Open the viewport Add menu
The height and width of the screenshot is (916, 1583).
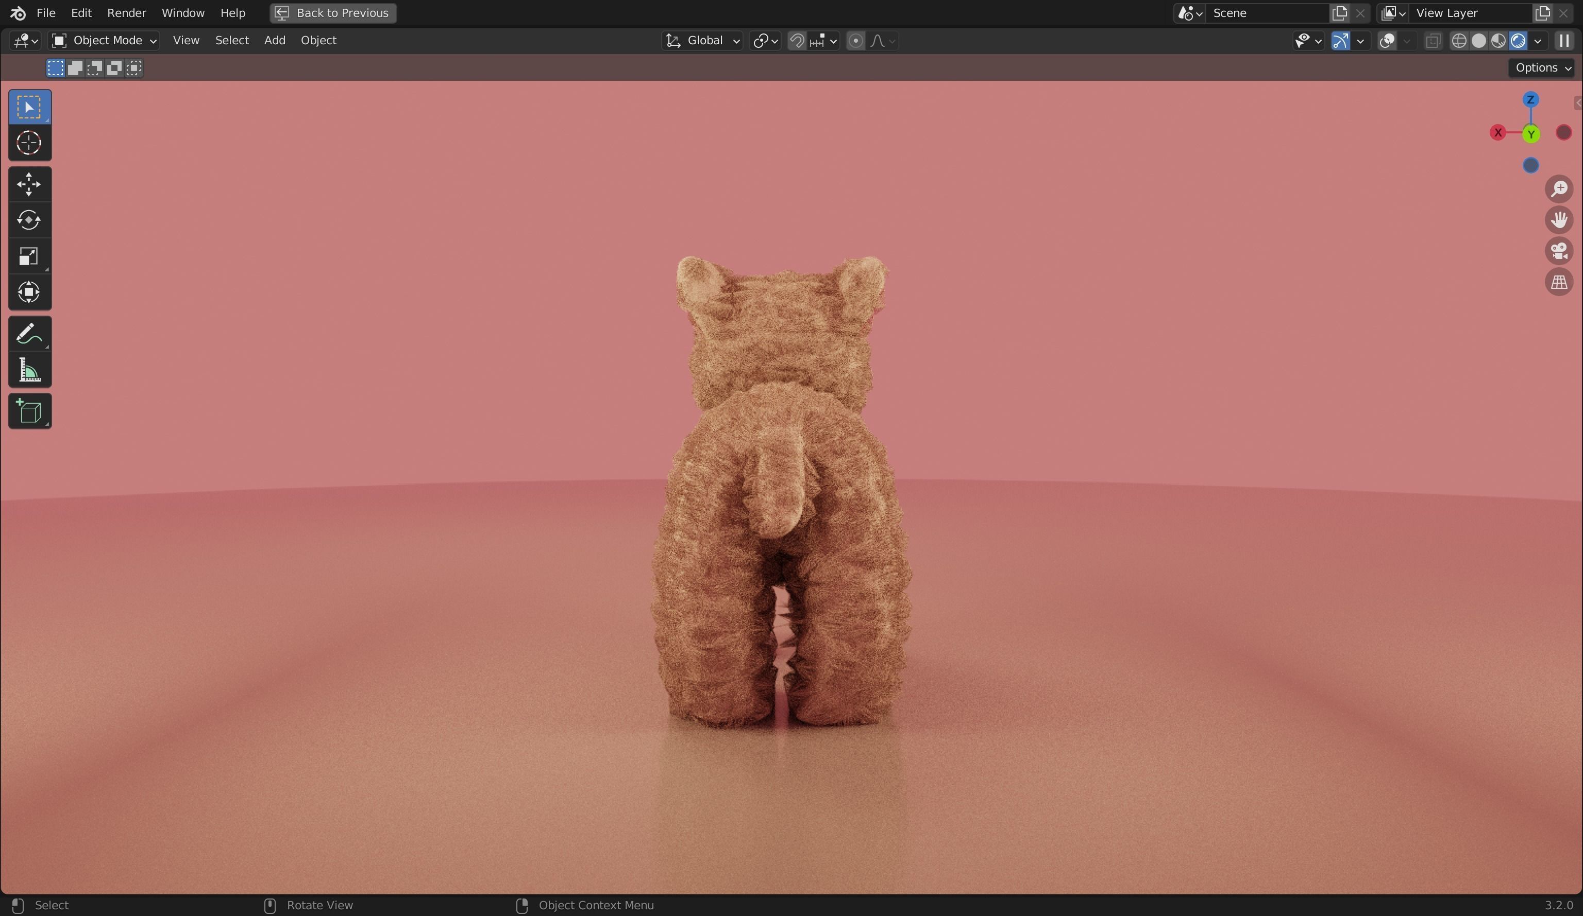pos(275,41)
